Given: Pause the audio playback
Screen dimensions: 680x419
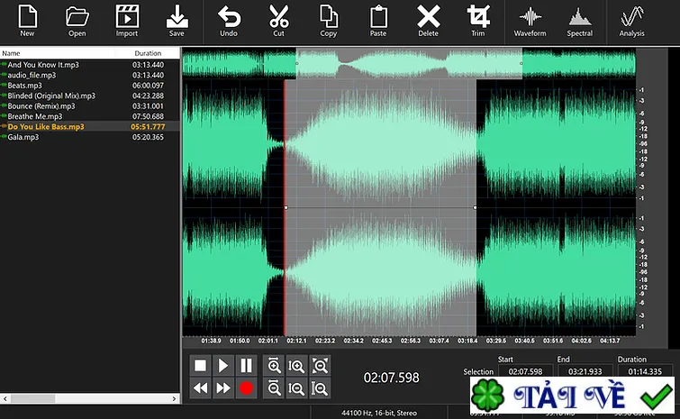Looking at the screenshot, I should coord(246,366).
